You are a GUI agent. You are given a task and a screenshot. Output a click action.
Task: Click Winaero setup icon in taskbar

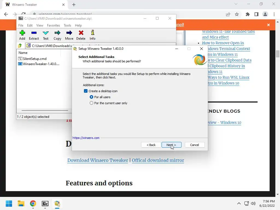57,203
